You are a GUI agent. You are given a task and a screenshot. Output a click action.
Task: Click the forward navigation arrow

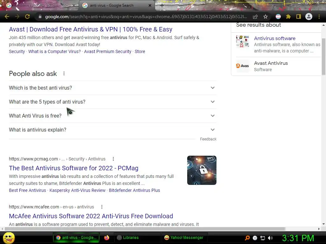point(17,17)
